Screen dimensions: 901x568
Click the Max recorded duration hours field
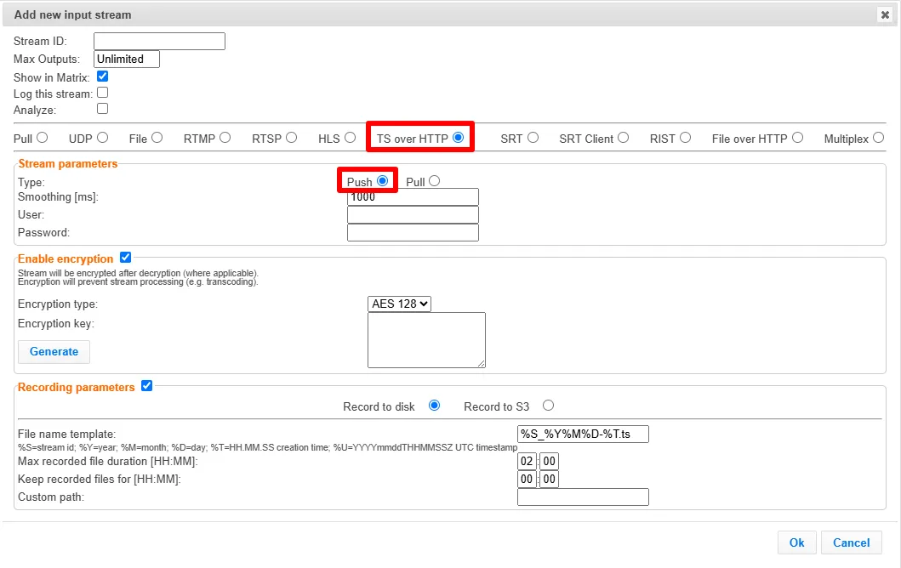pos(527,461)
